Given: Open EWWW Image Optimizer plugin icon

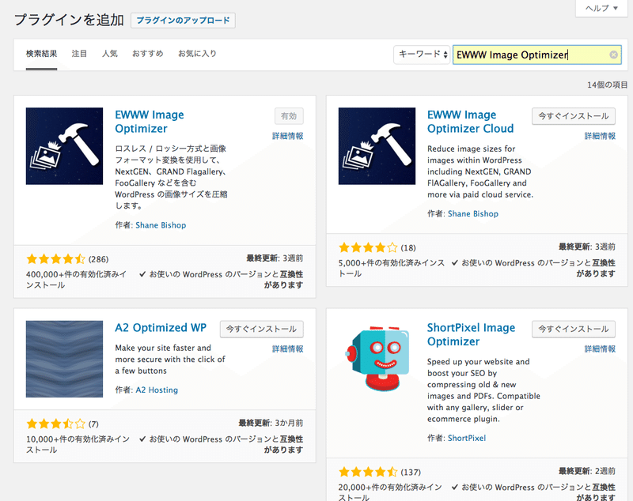Looking at the screenshot, I should 64,146.
